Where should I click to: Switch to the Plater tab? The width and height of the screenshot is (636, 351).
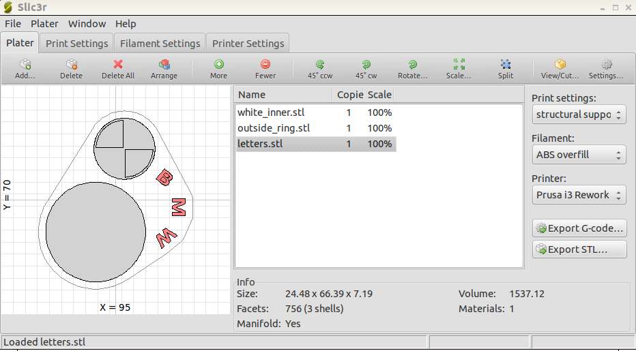(20, 42)
